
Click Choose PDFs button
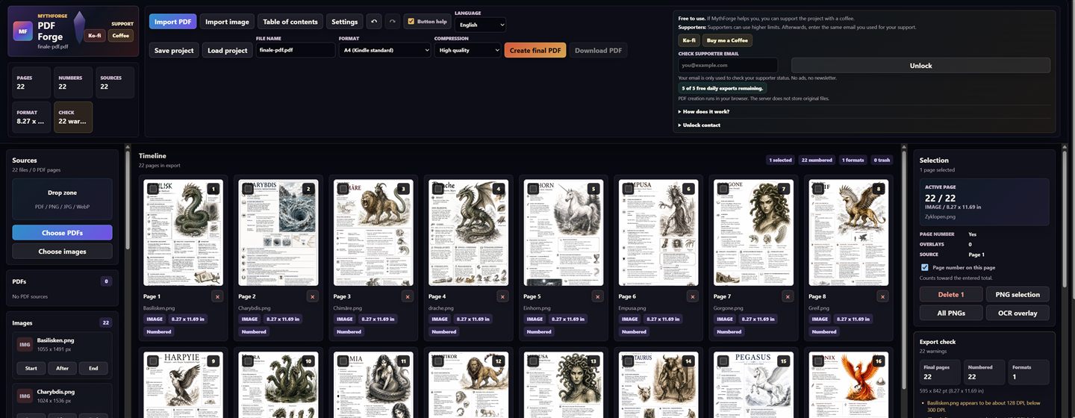[x=62, y=232]
